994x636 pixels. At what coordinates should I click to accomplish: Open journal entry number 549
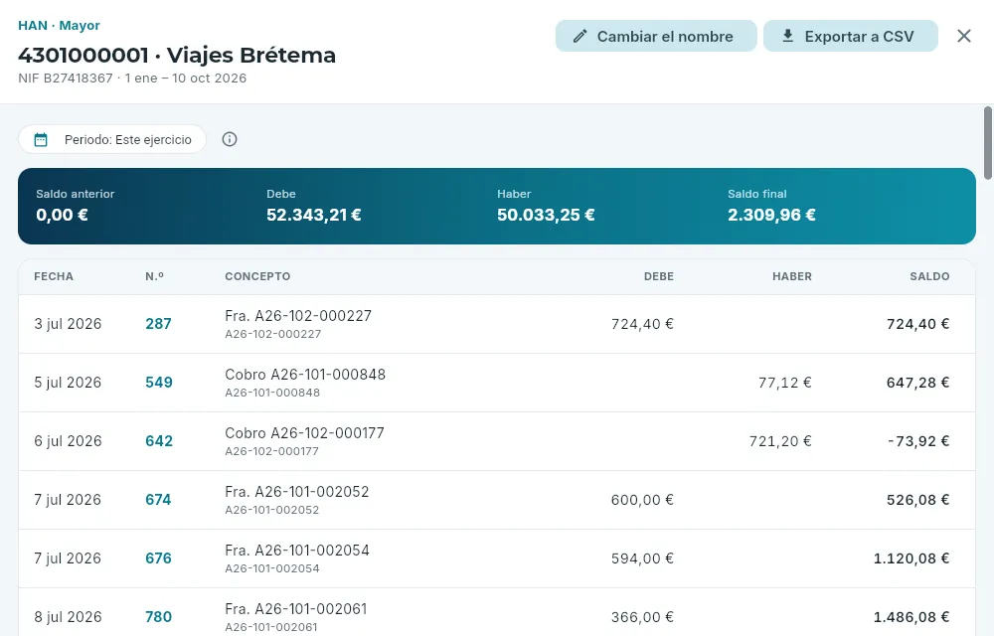click(x=159, y=382)
